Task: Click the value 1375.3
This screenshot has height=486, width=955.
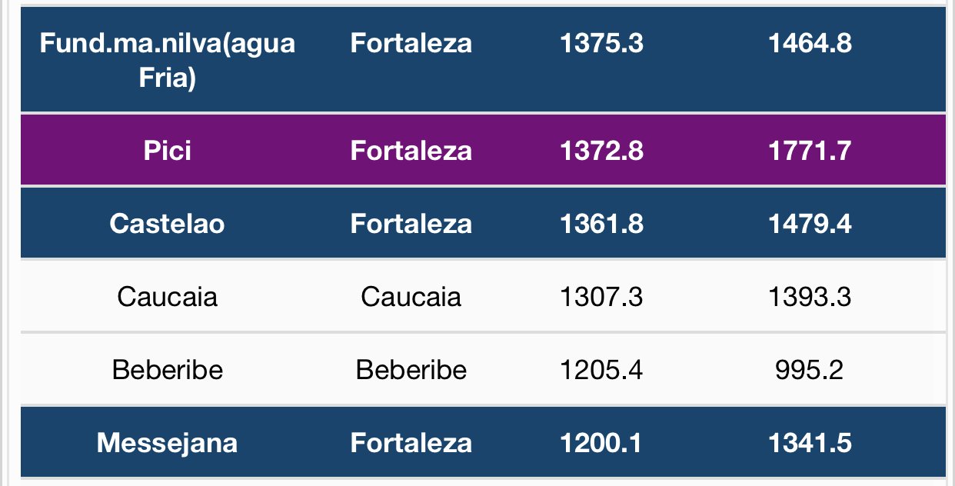Action: [x=601, y=43]
